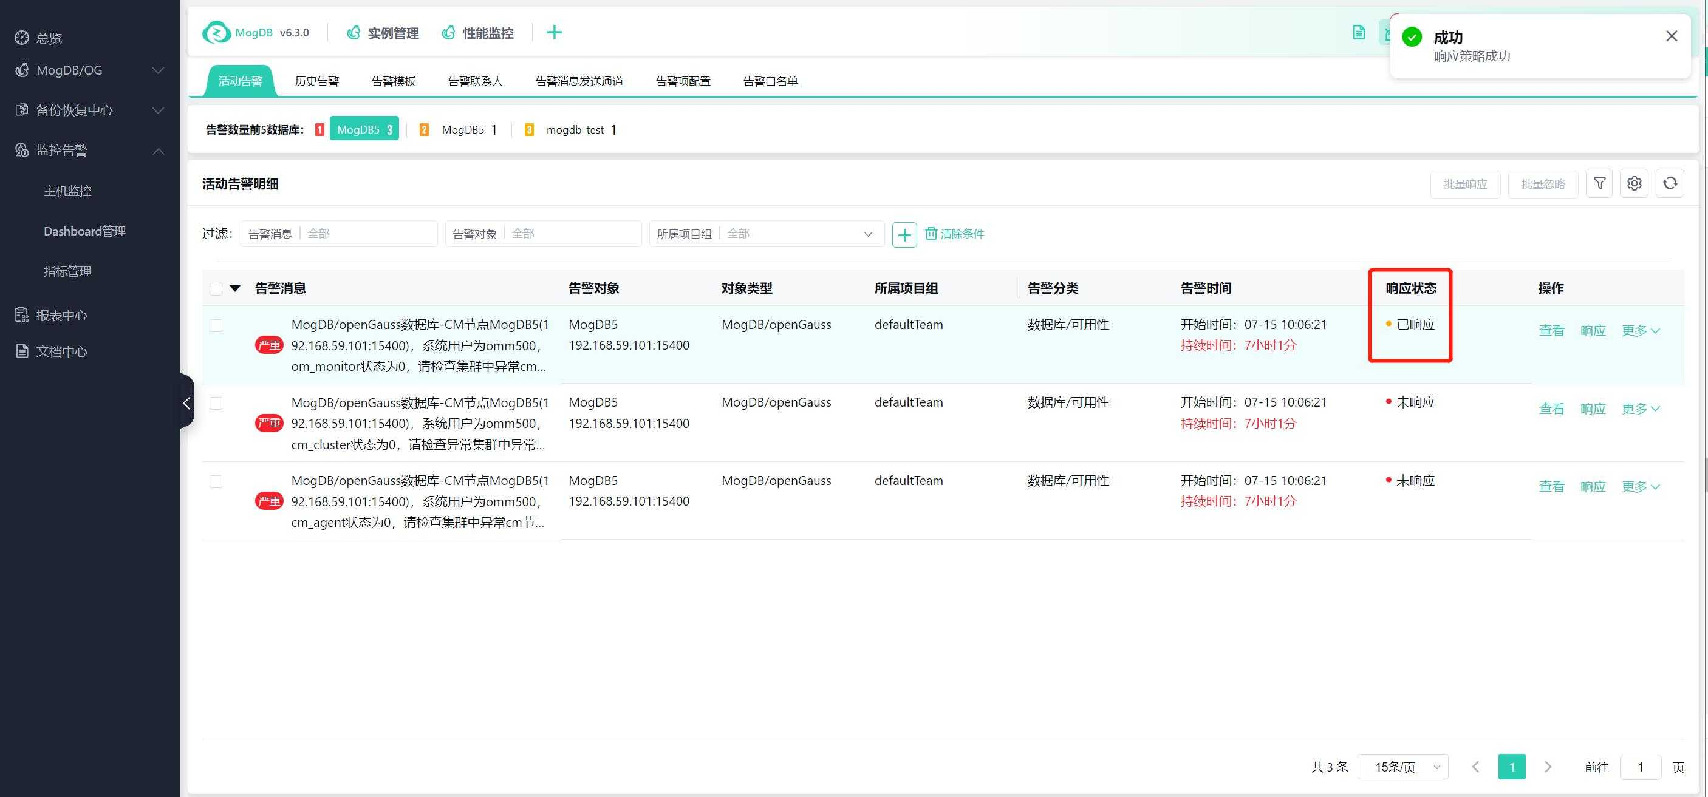Screen dimensions: 1708x797
Task: Open Dashboard管理 in the sidebar
Action: tap(85, 231)
